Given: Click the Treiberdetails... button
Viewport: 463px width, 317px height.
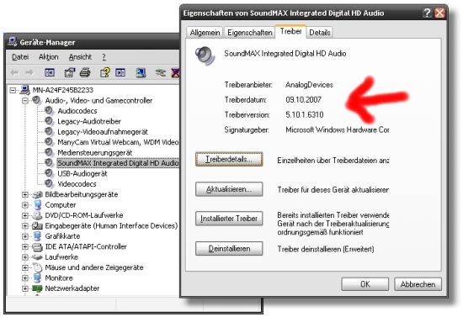Looking at the screenshot, I should click(229, 159).
